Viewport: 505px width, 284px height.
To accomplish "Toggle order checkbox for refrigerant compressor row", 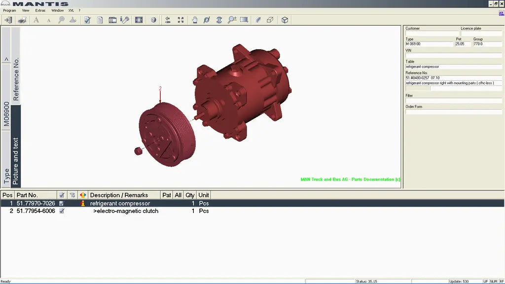I will (x=62, y=203).
